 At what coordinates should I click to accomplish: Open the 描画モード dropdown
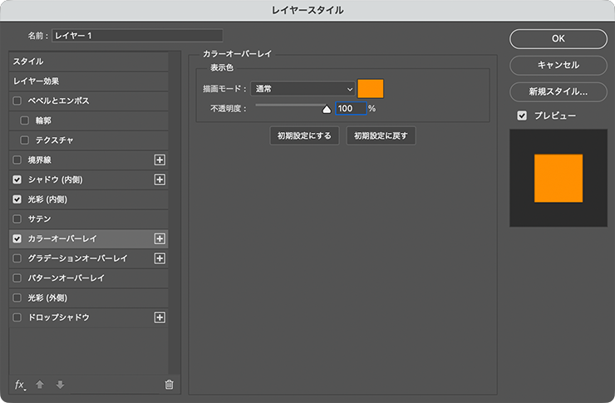[303, 89]
